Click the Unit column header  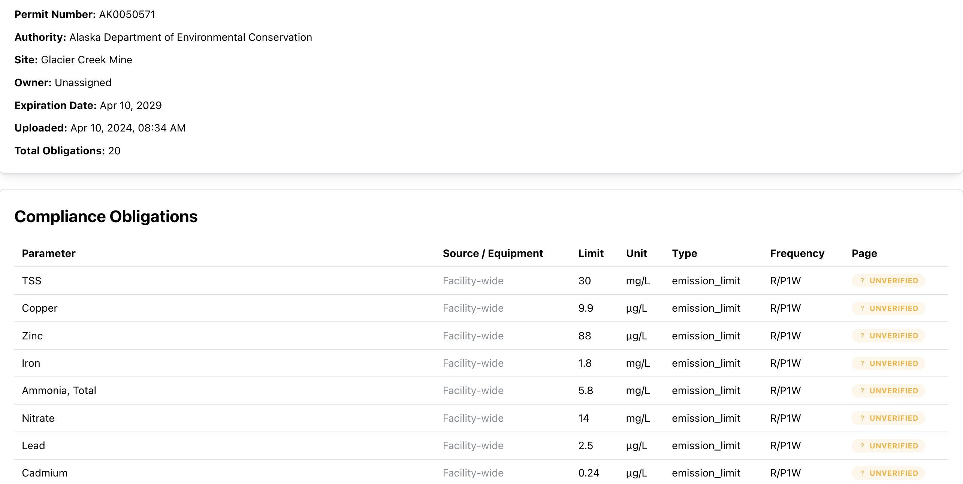pyautogui.click(x=637, y=253)
